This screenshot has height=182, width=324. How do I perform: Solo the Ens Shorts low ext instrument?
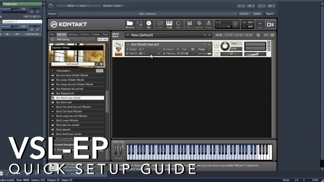[x=216, y=45]
